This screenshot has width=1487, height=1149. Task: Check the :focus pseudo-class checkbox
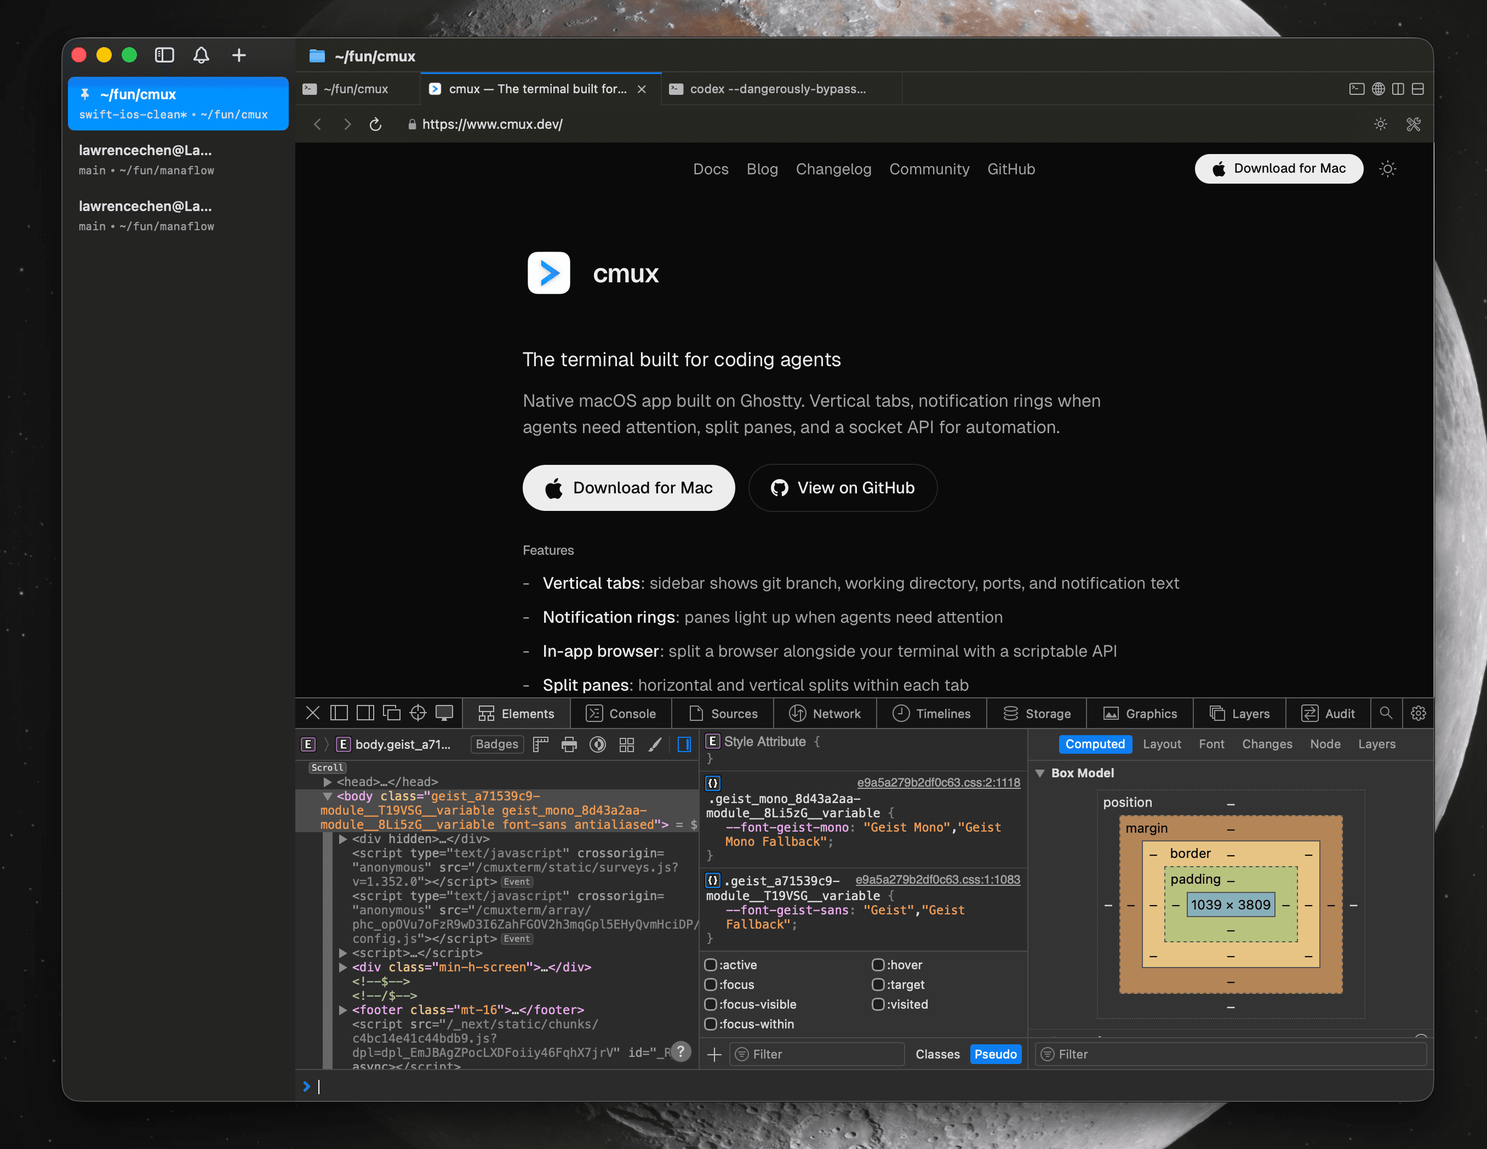(x=712, y=984)
